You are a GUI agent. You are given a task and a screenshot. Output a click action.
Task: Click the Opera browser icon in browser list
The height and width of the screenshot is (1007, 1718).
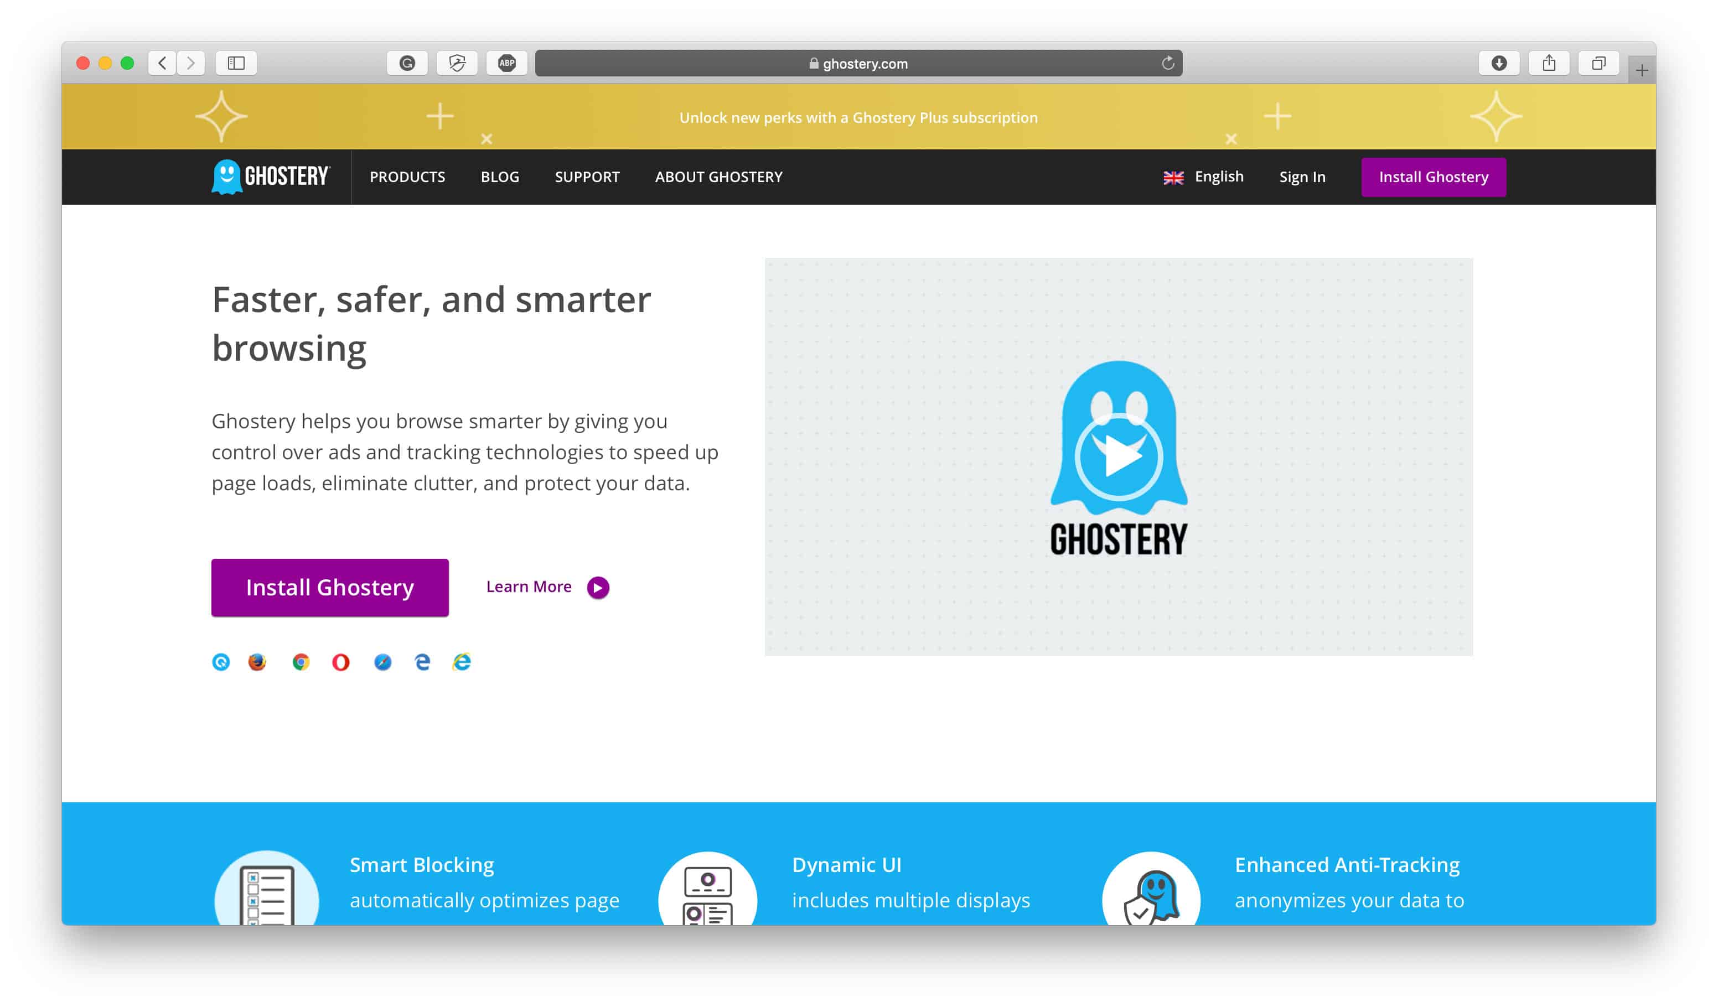pos(341,662)
